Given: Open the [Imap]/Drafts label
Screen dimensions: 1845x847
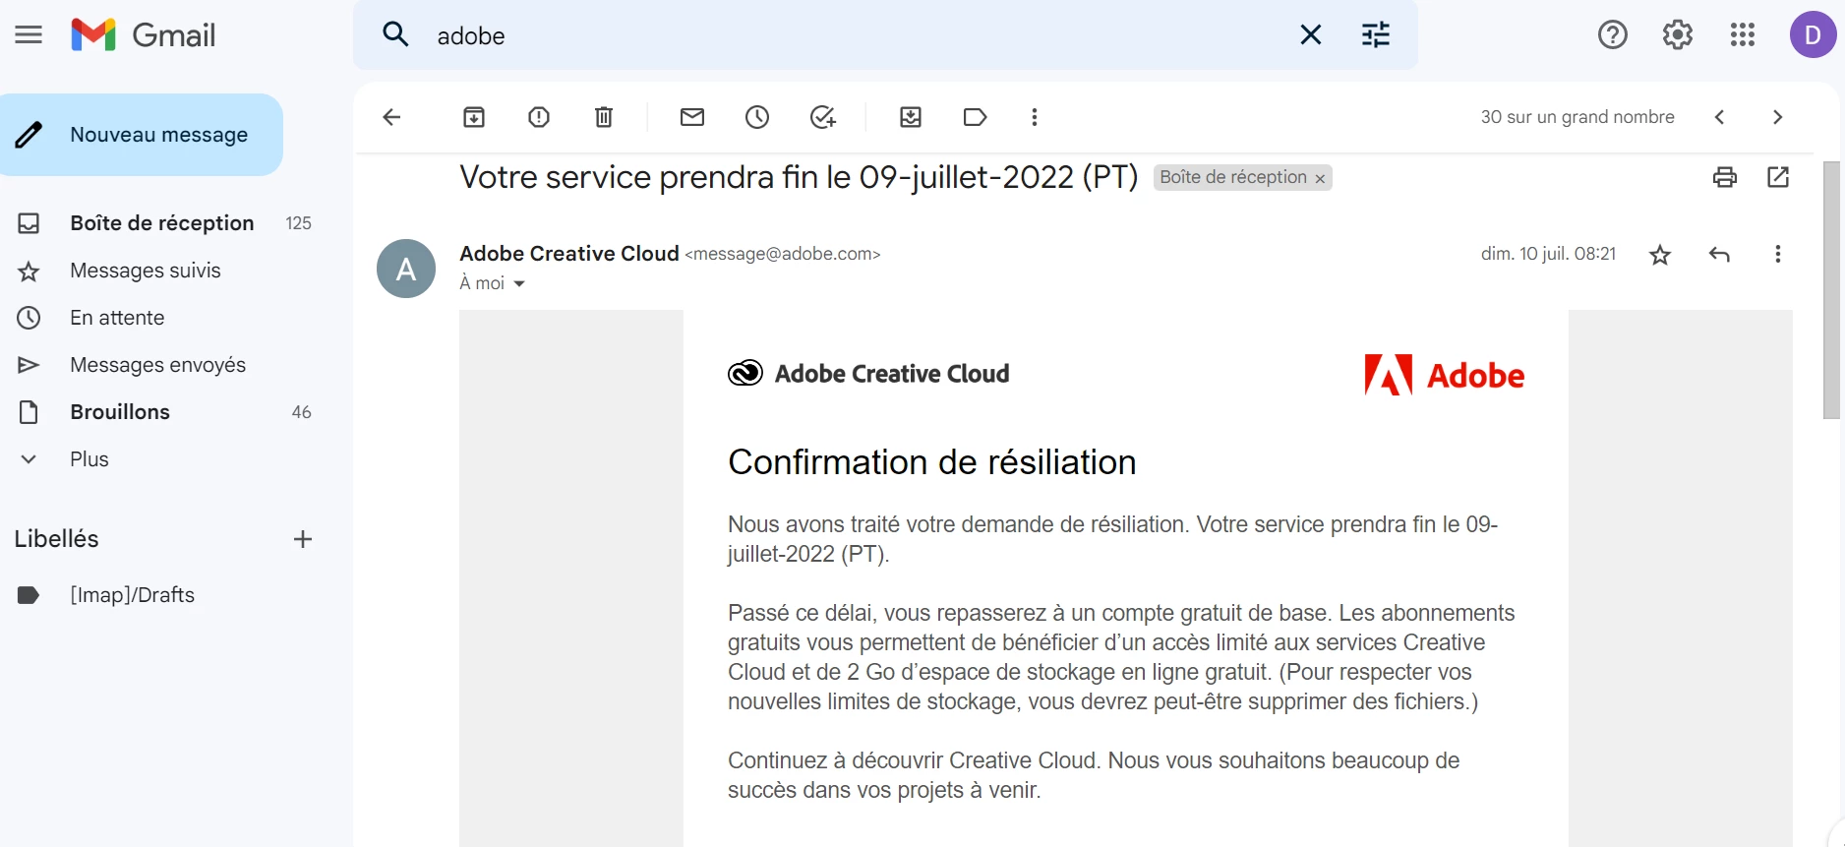Looking at the screenshot, I should coord(132,595).
